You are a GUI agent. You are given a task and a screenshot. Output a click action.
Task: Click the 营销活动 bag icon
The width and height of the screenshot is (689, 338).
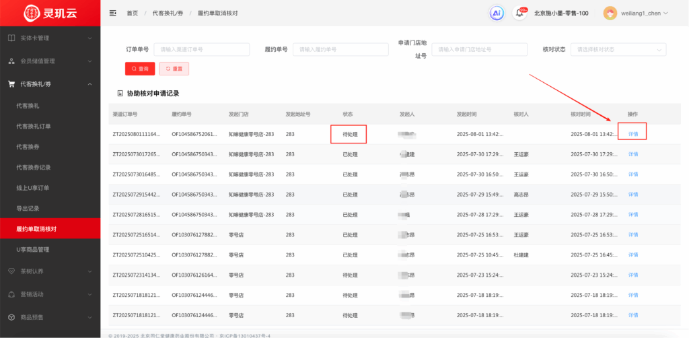(x=11, y=294)
